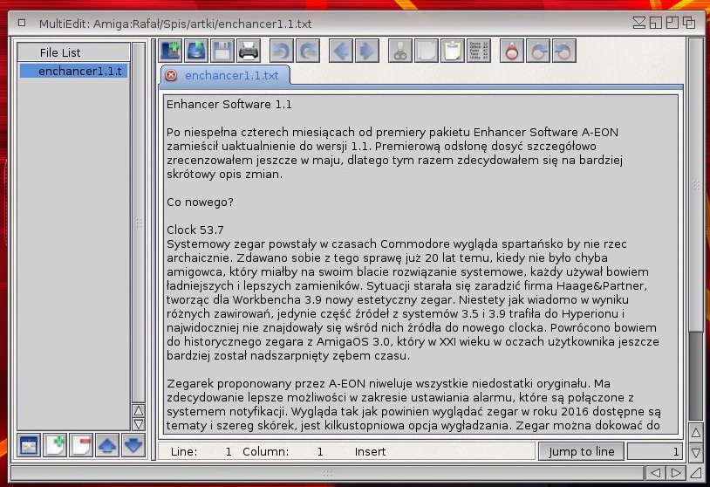Click File List scrollbar up arrow
Viewport: 710px width, 487px height.
pos(139,410)
